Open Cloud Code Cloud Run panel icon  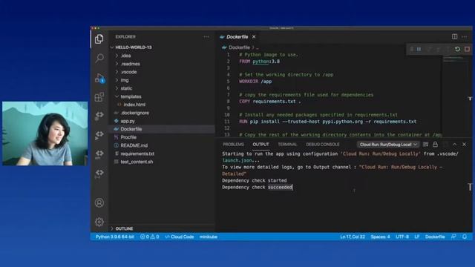click(99, 135)
